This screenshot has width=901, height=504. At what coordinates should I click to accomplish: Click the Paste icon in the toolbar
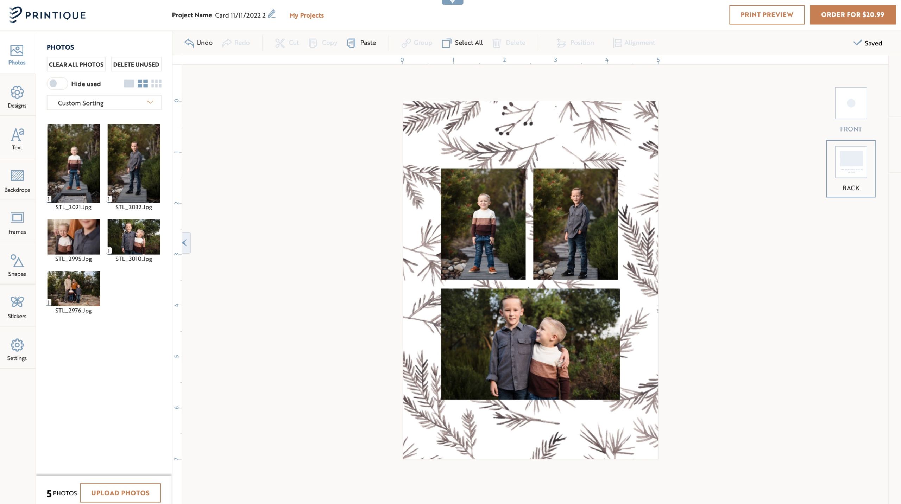(351, 43)
